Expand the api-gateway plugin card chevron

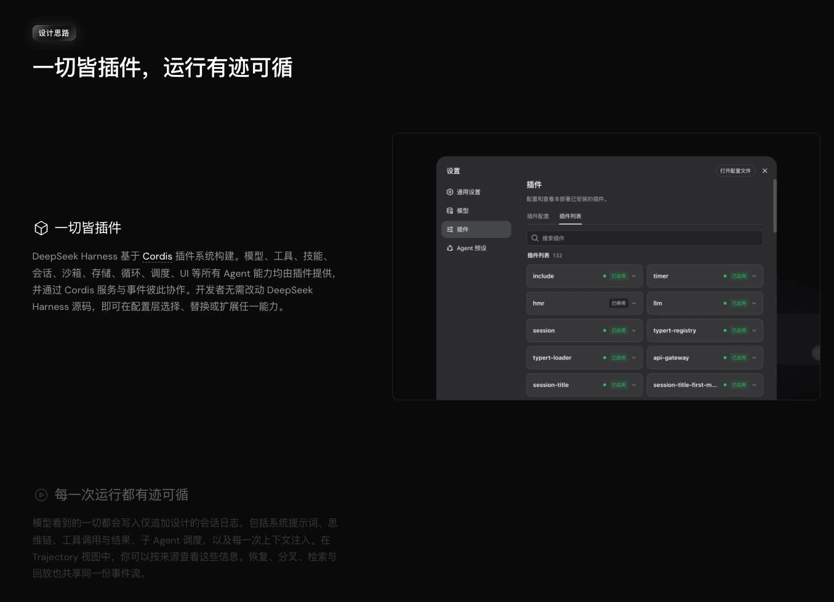point(754,358)
